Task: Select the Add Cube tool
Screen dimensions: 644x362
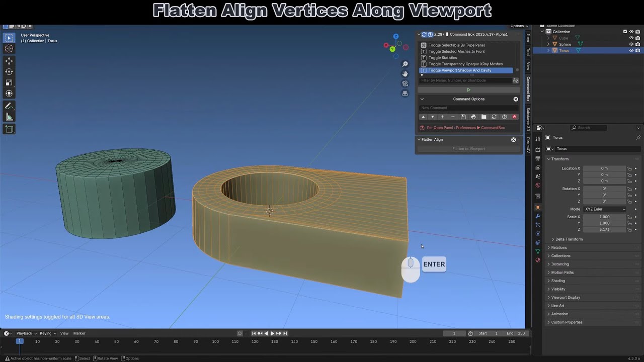Action: tap(9, 129)
